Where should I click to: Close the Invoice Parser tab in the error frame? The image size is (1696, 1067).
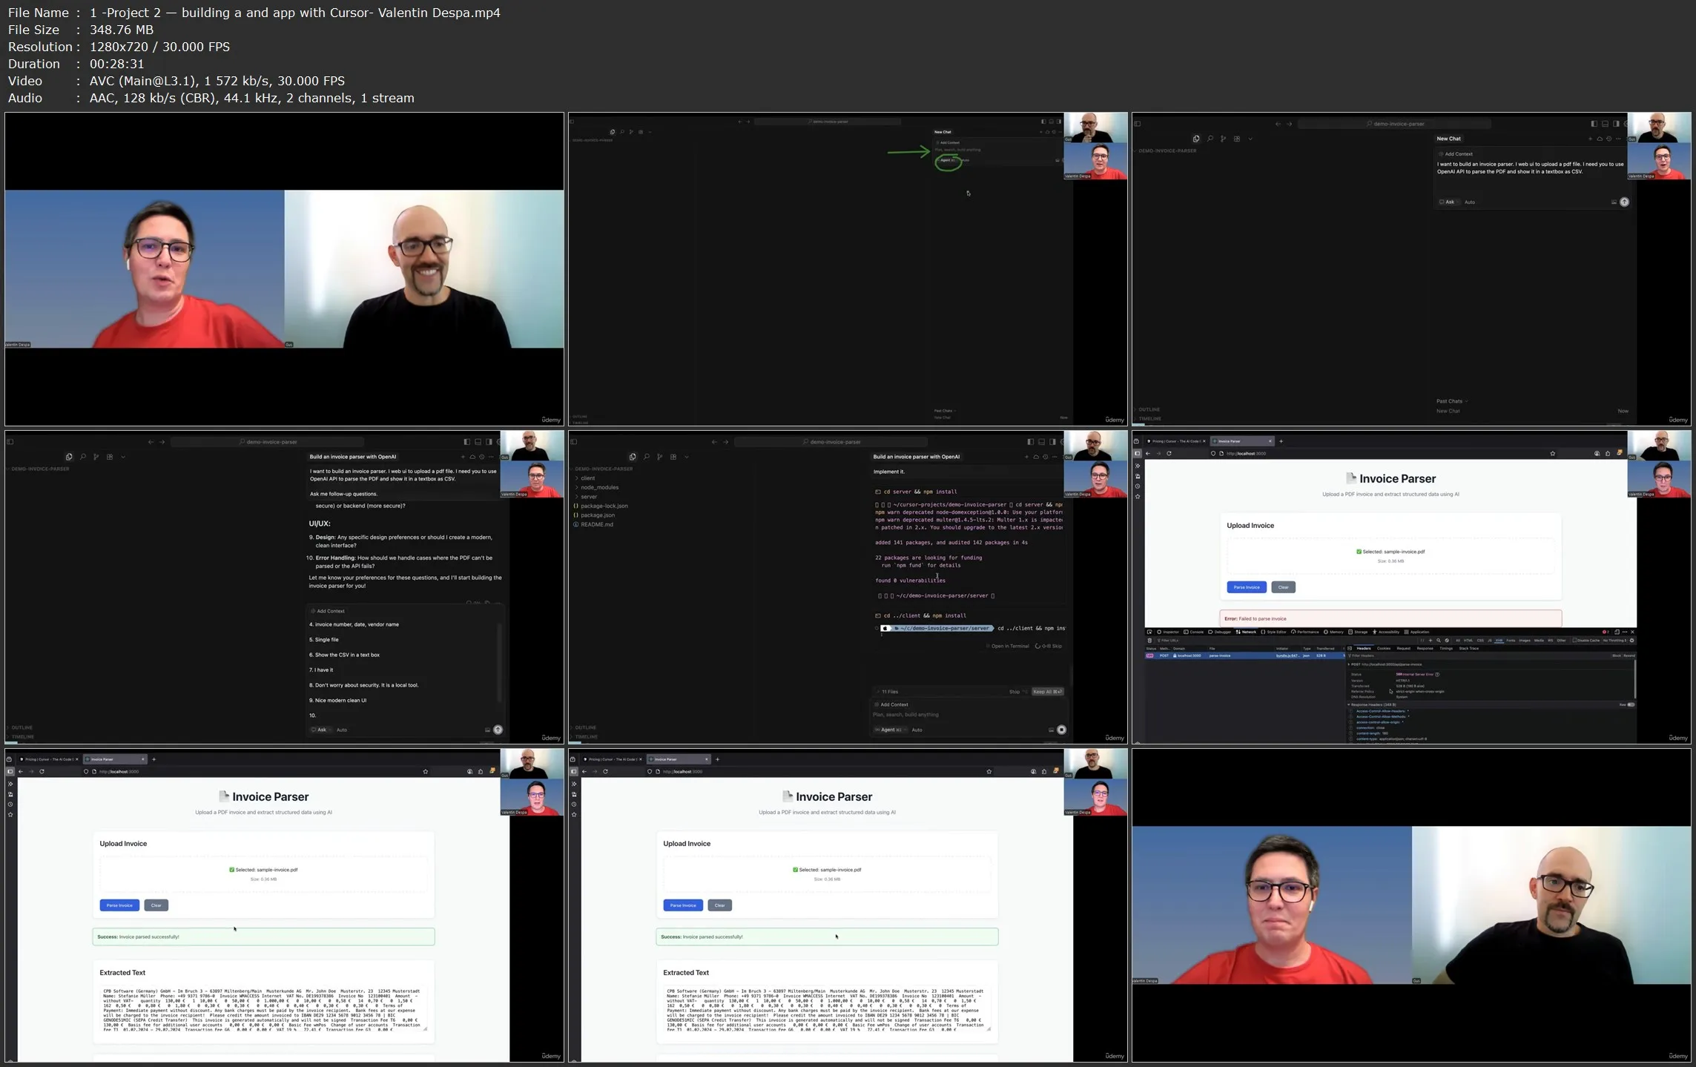pos(1270,441)
